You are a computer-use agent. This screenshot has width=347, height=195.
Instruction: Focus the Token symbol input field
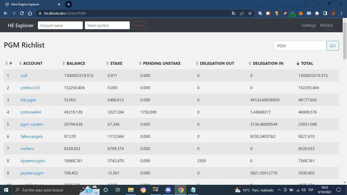[x=107, y=25]
